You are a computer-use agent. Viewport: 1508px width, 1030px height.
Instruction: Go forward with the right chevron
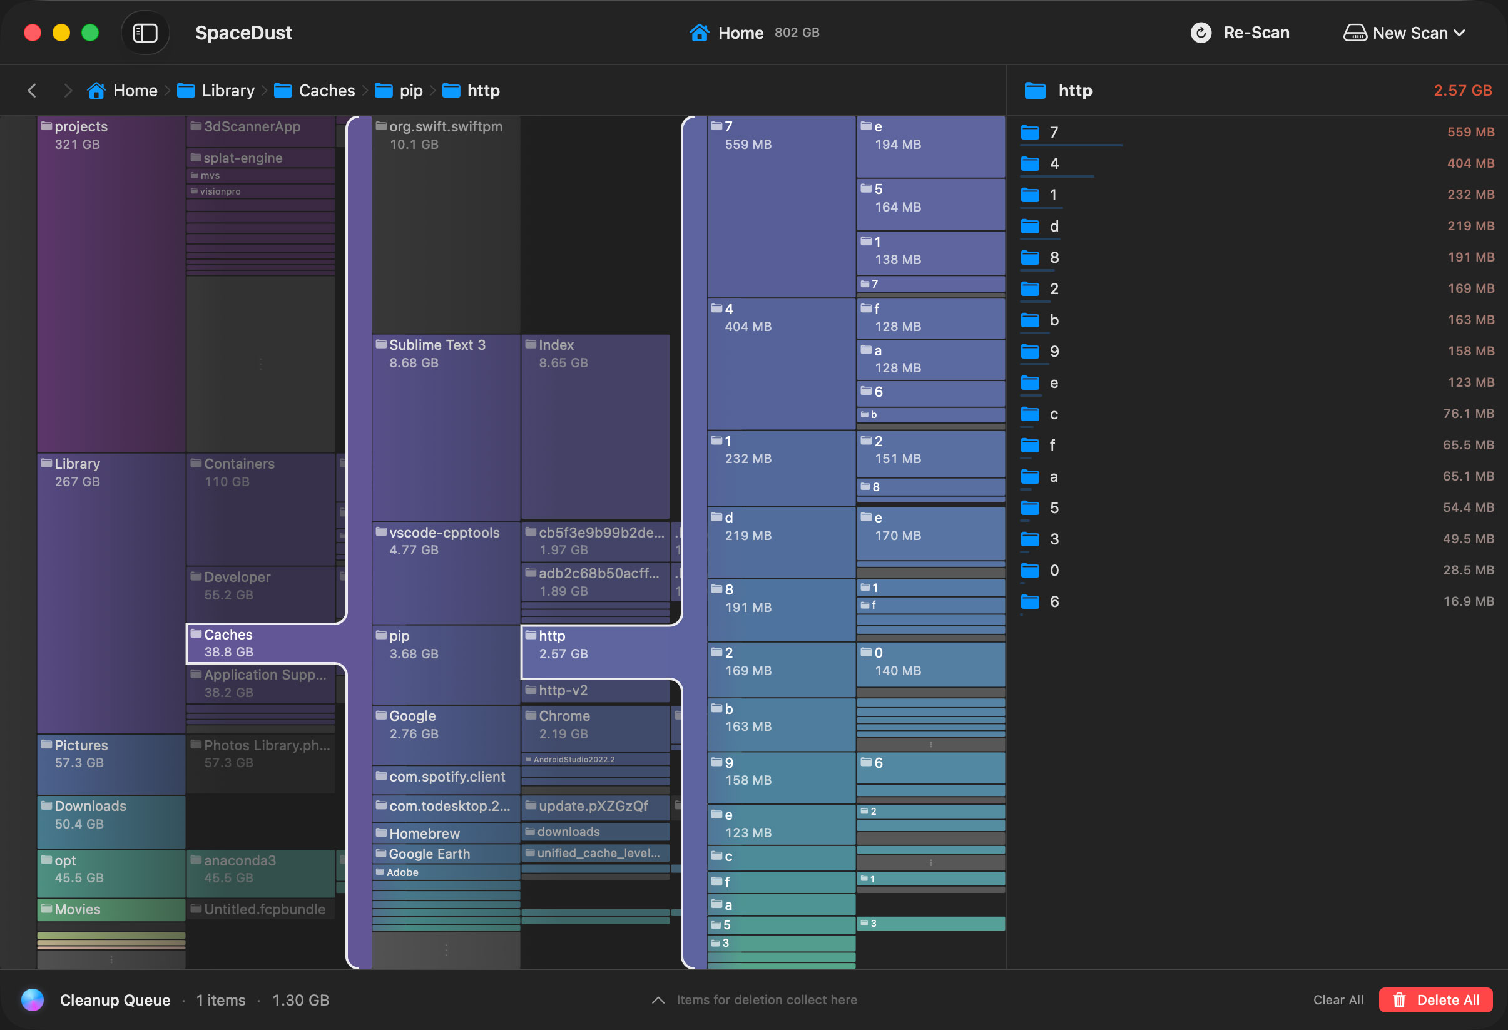click(67, 90)
